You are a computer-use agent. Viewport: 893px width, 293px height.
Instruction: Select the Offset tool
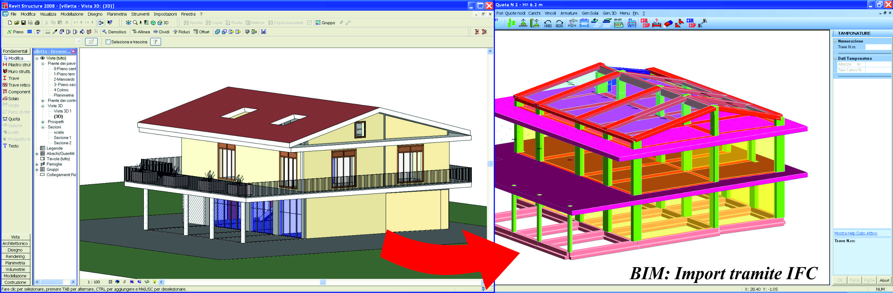click(x=201, y=32)
